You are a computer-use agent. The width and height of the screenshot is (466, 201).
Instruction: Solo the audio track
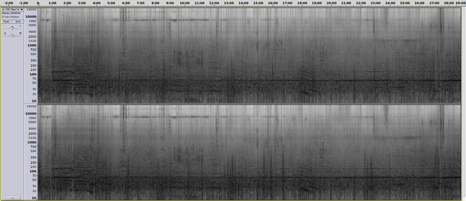[18, 21]
